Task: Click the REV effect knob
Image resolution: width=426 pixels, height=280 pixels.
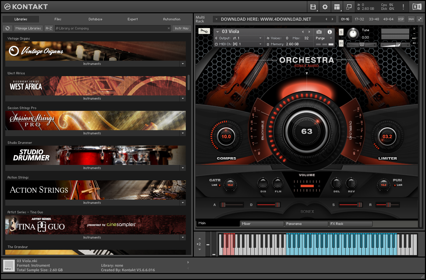Action: coord(351,183)
